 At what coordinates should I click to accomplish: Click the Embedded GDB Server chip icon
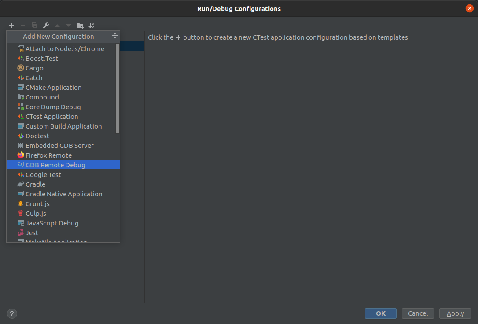coord(20,145)
